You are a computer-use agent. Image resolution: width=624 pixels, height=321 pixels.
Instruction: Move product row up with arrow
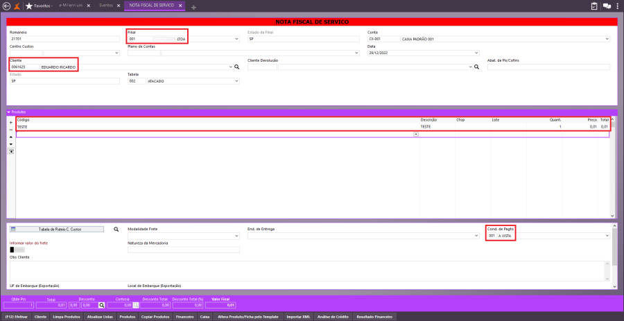click(x=10, y=137)
